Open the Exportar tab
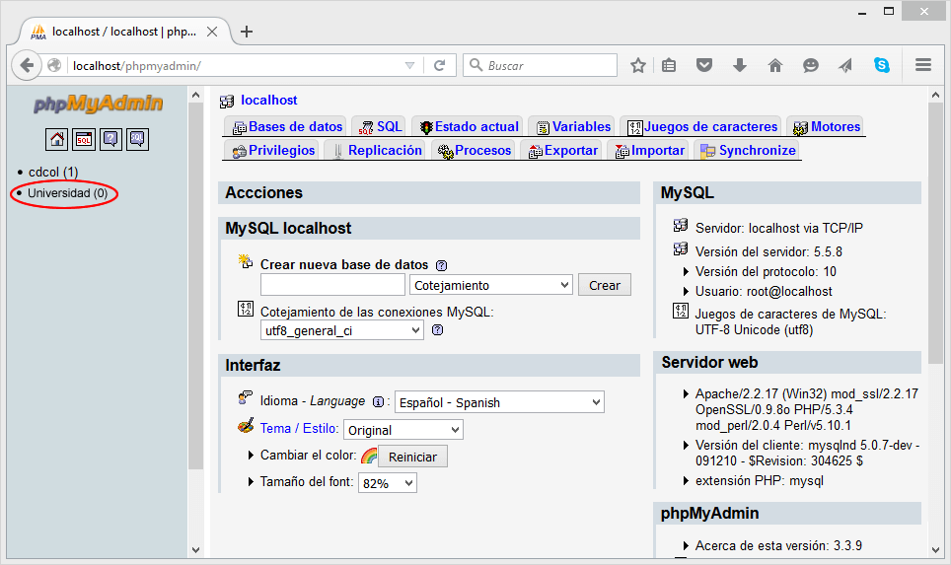 tap(563, 150)
